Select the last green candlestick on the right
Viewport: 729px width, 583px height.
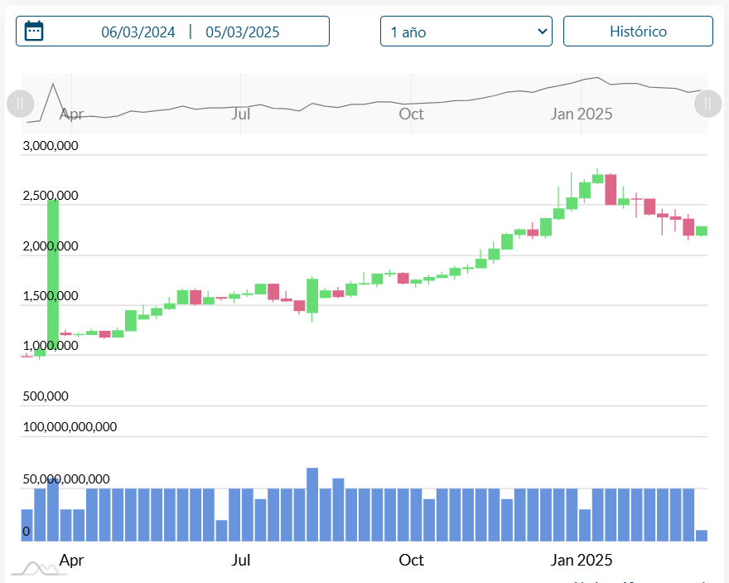(701, 231)
